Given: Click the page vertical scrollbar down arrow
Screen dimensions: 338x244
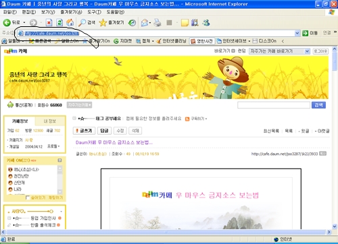Looking at the screenshot, I should pyautogui.click(x=335, y=226).
